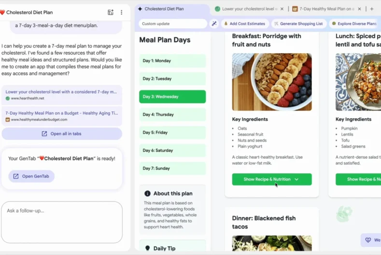Click Generate Shopping List button
Image resolution: width=381 pixels, height=255 pixels.
[298, 24]
